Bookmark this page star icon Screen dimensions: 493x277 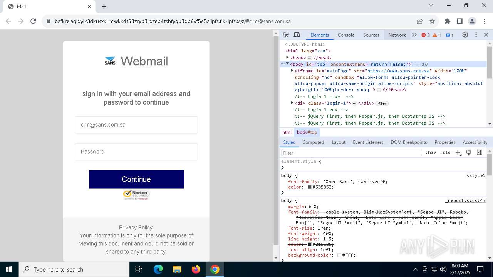(432, 21)
